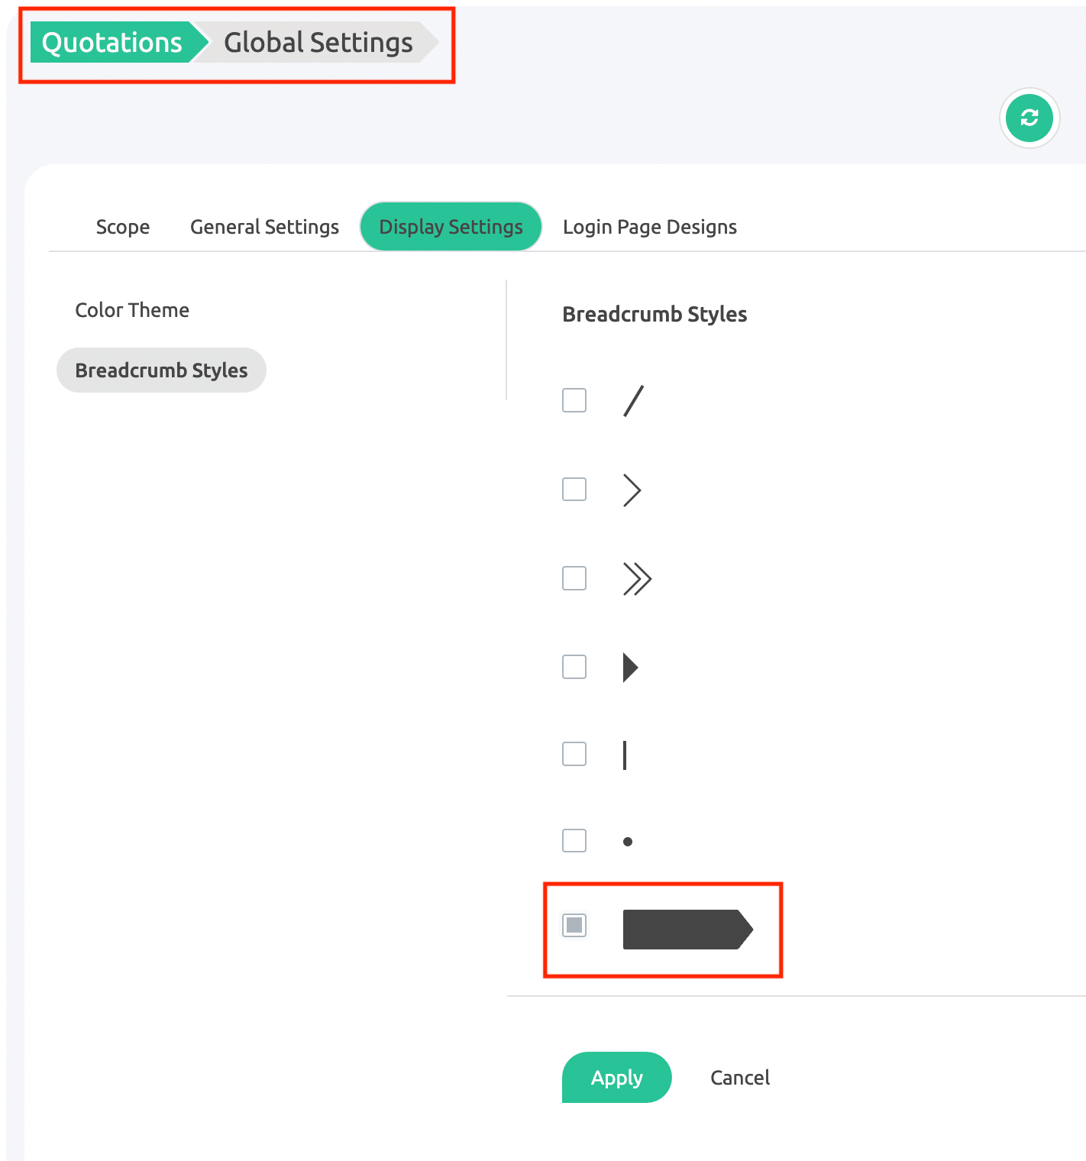The height and width of the screenshot is (1161, 1086).
Task: Click the Cancel link
Action: (x=739, y=1078)
